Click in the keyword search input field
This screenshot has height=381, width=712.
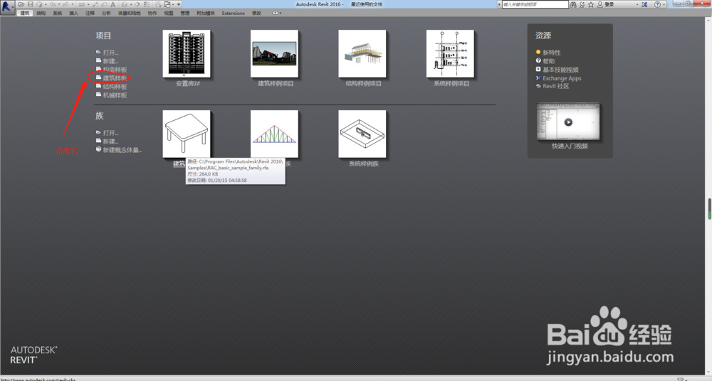click(x=535, y=4)
